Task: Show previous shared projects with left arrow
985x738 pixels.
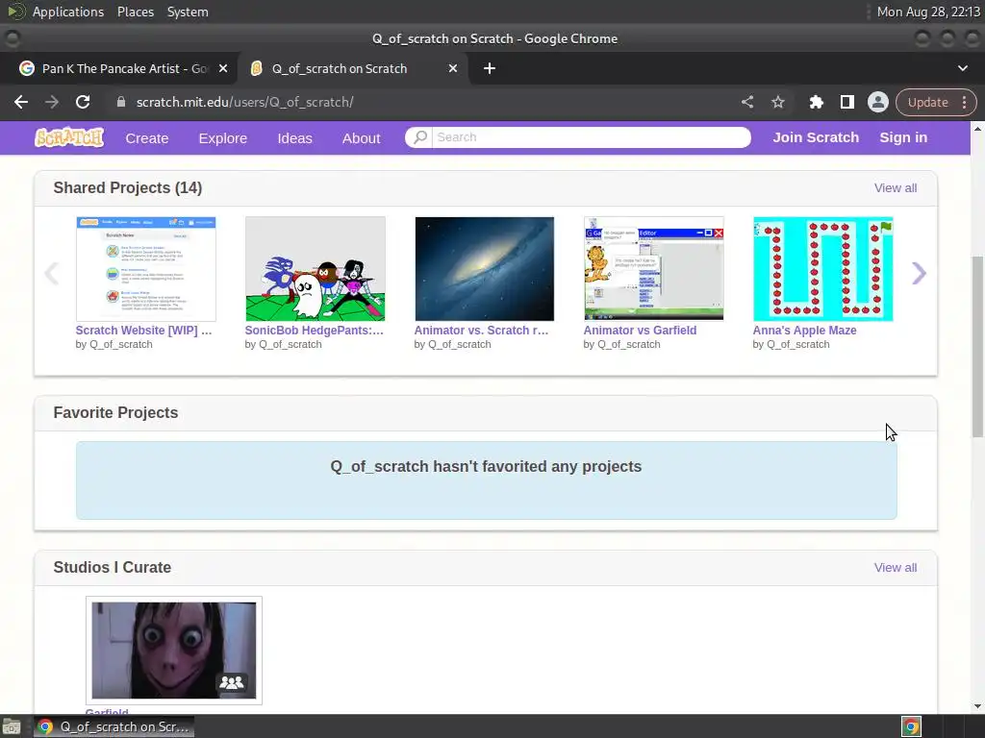Action: 52,273
